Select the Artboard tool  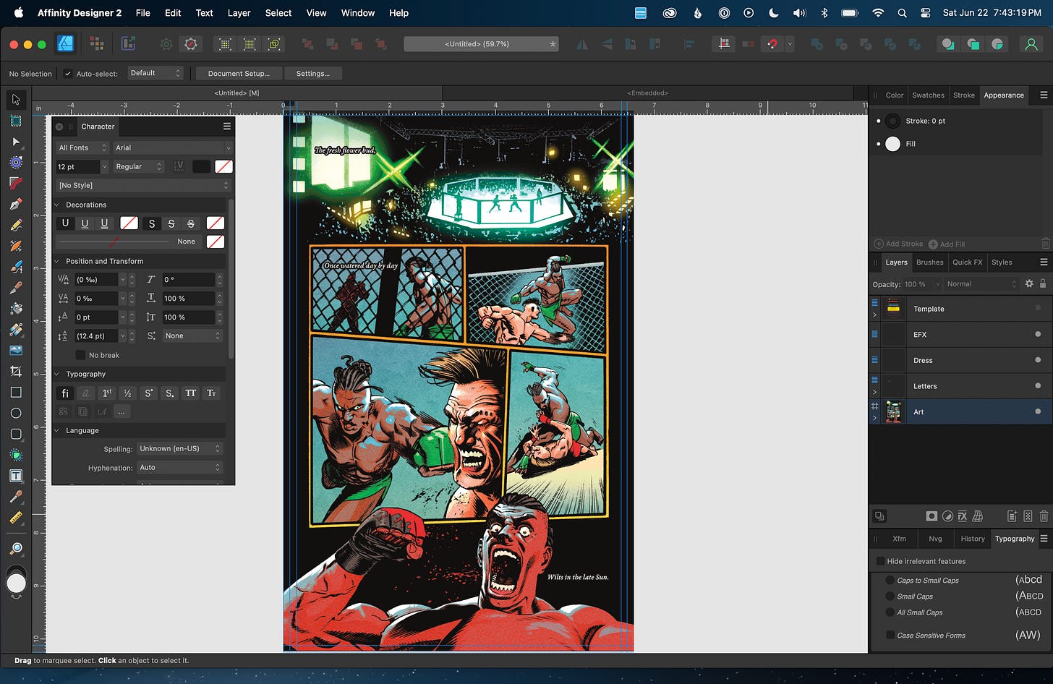[16, 120]
